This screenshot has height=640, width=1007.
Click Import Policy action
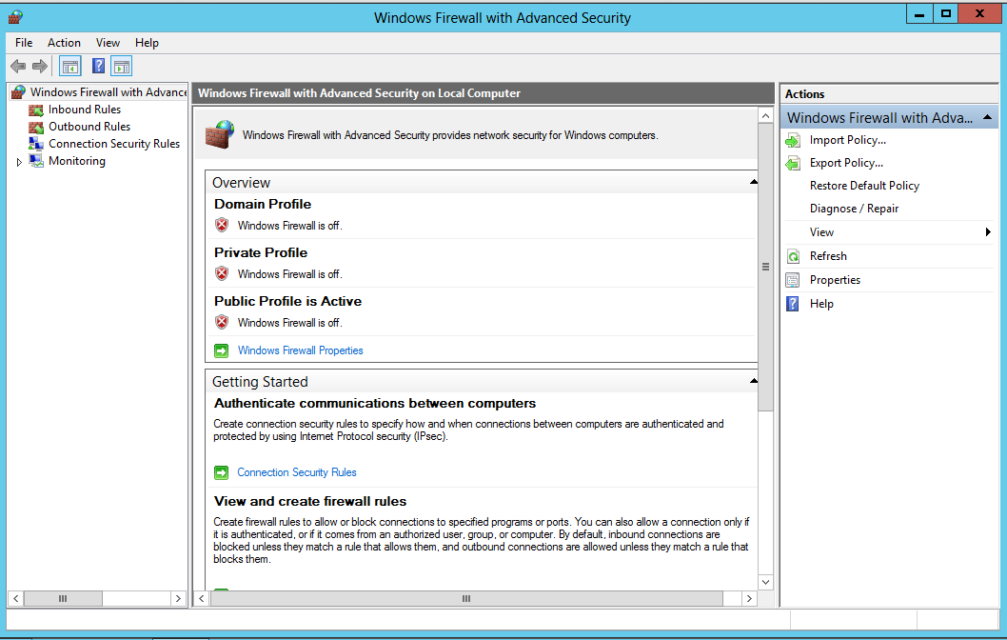(x=848, y=140)
